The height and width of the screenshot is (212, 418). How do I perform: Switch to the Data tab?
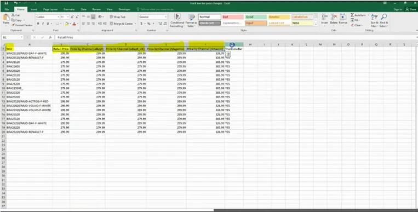[84, 9]
